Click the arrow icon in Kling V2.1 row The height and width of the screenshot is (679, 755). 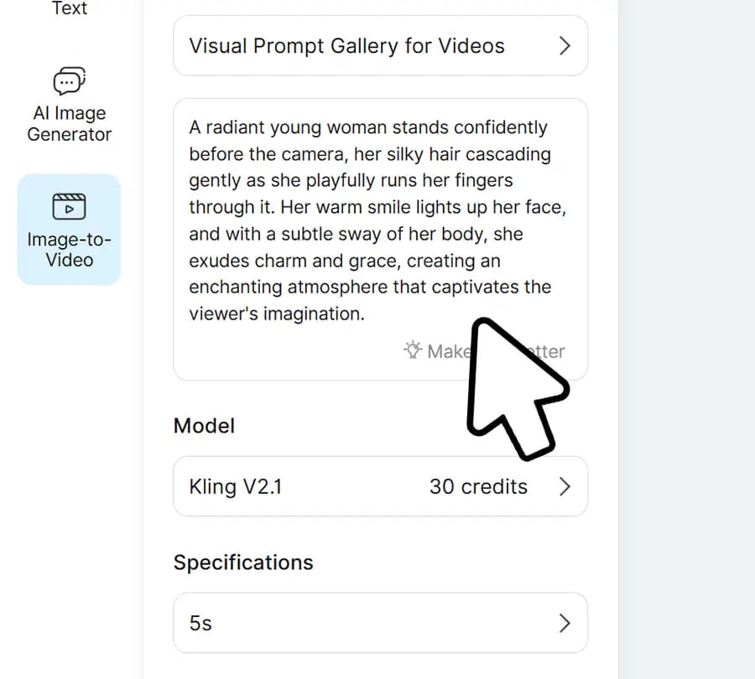click(x=565, y=486)
